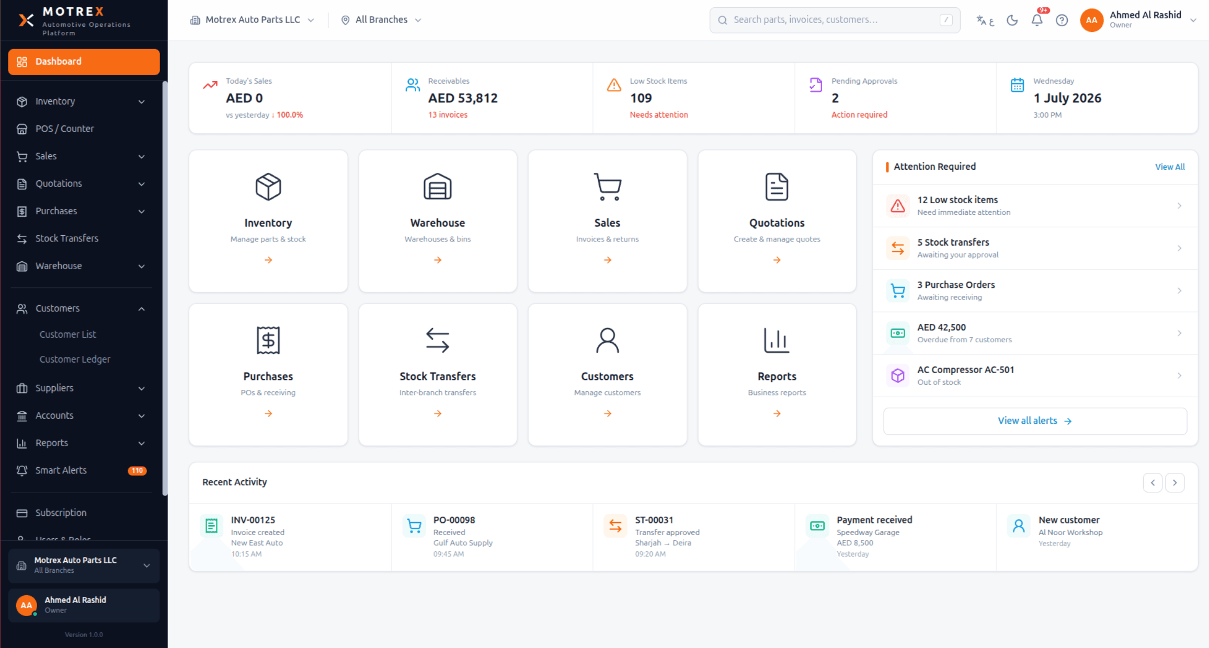1209x648 pixels.
Task: Click the PO-00098 cart icon
Action: (414, 526)
